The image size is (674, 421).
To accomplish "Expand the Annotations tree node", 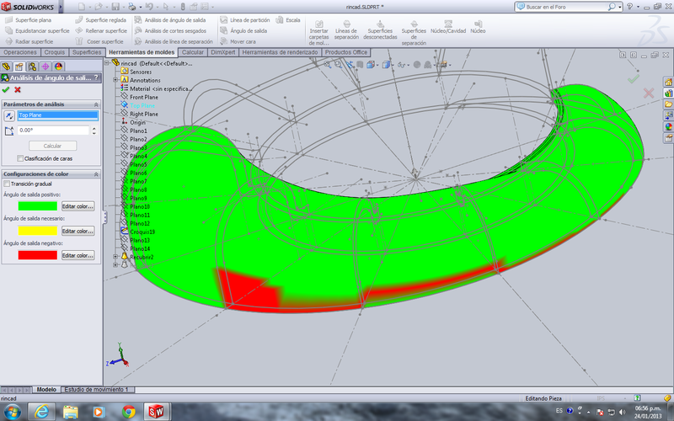I will 115,80.
